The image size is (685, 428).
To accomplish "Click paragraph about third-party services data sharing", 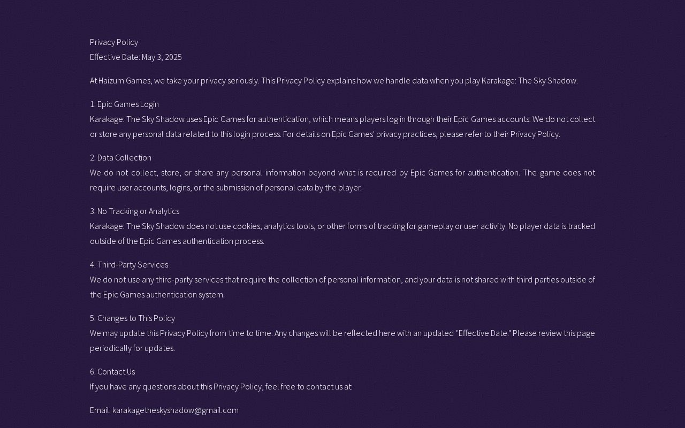I will 342,287.
